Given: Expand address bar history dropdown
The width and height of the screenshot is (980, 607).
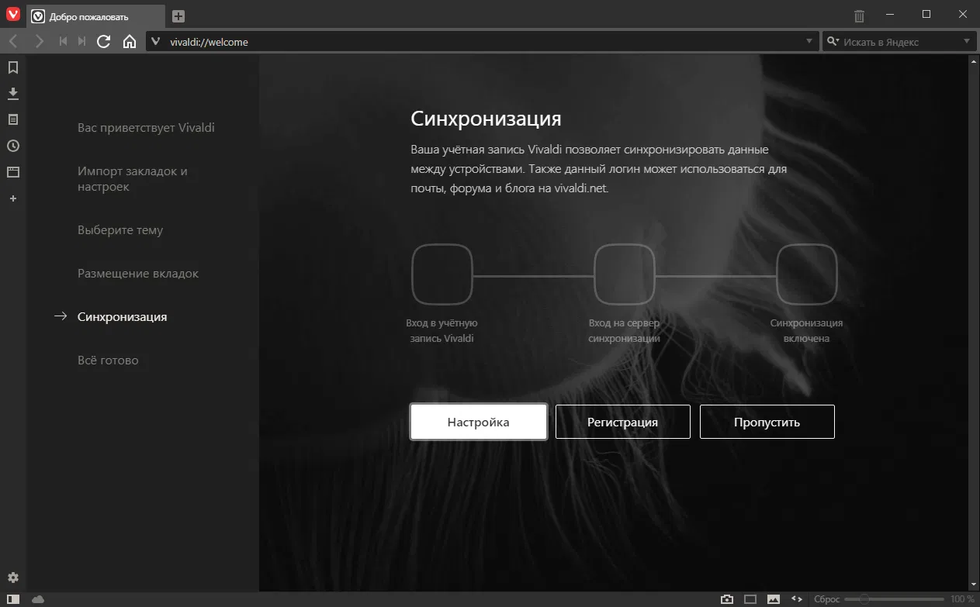Looking at the screenshot, I should pos(809,42).
